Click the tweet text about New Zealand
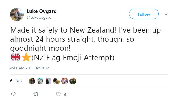This screenshot has height=104, width=174. pyautogui.click(x=85, y=39)
